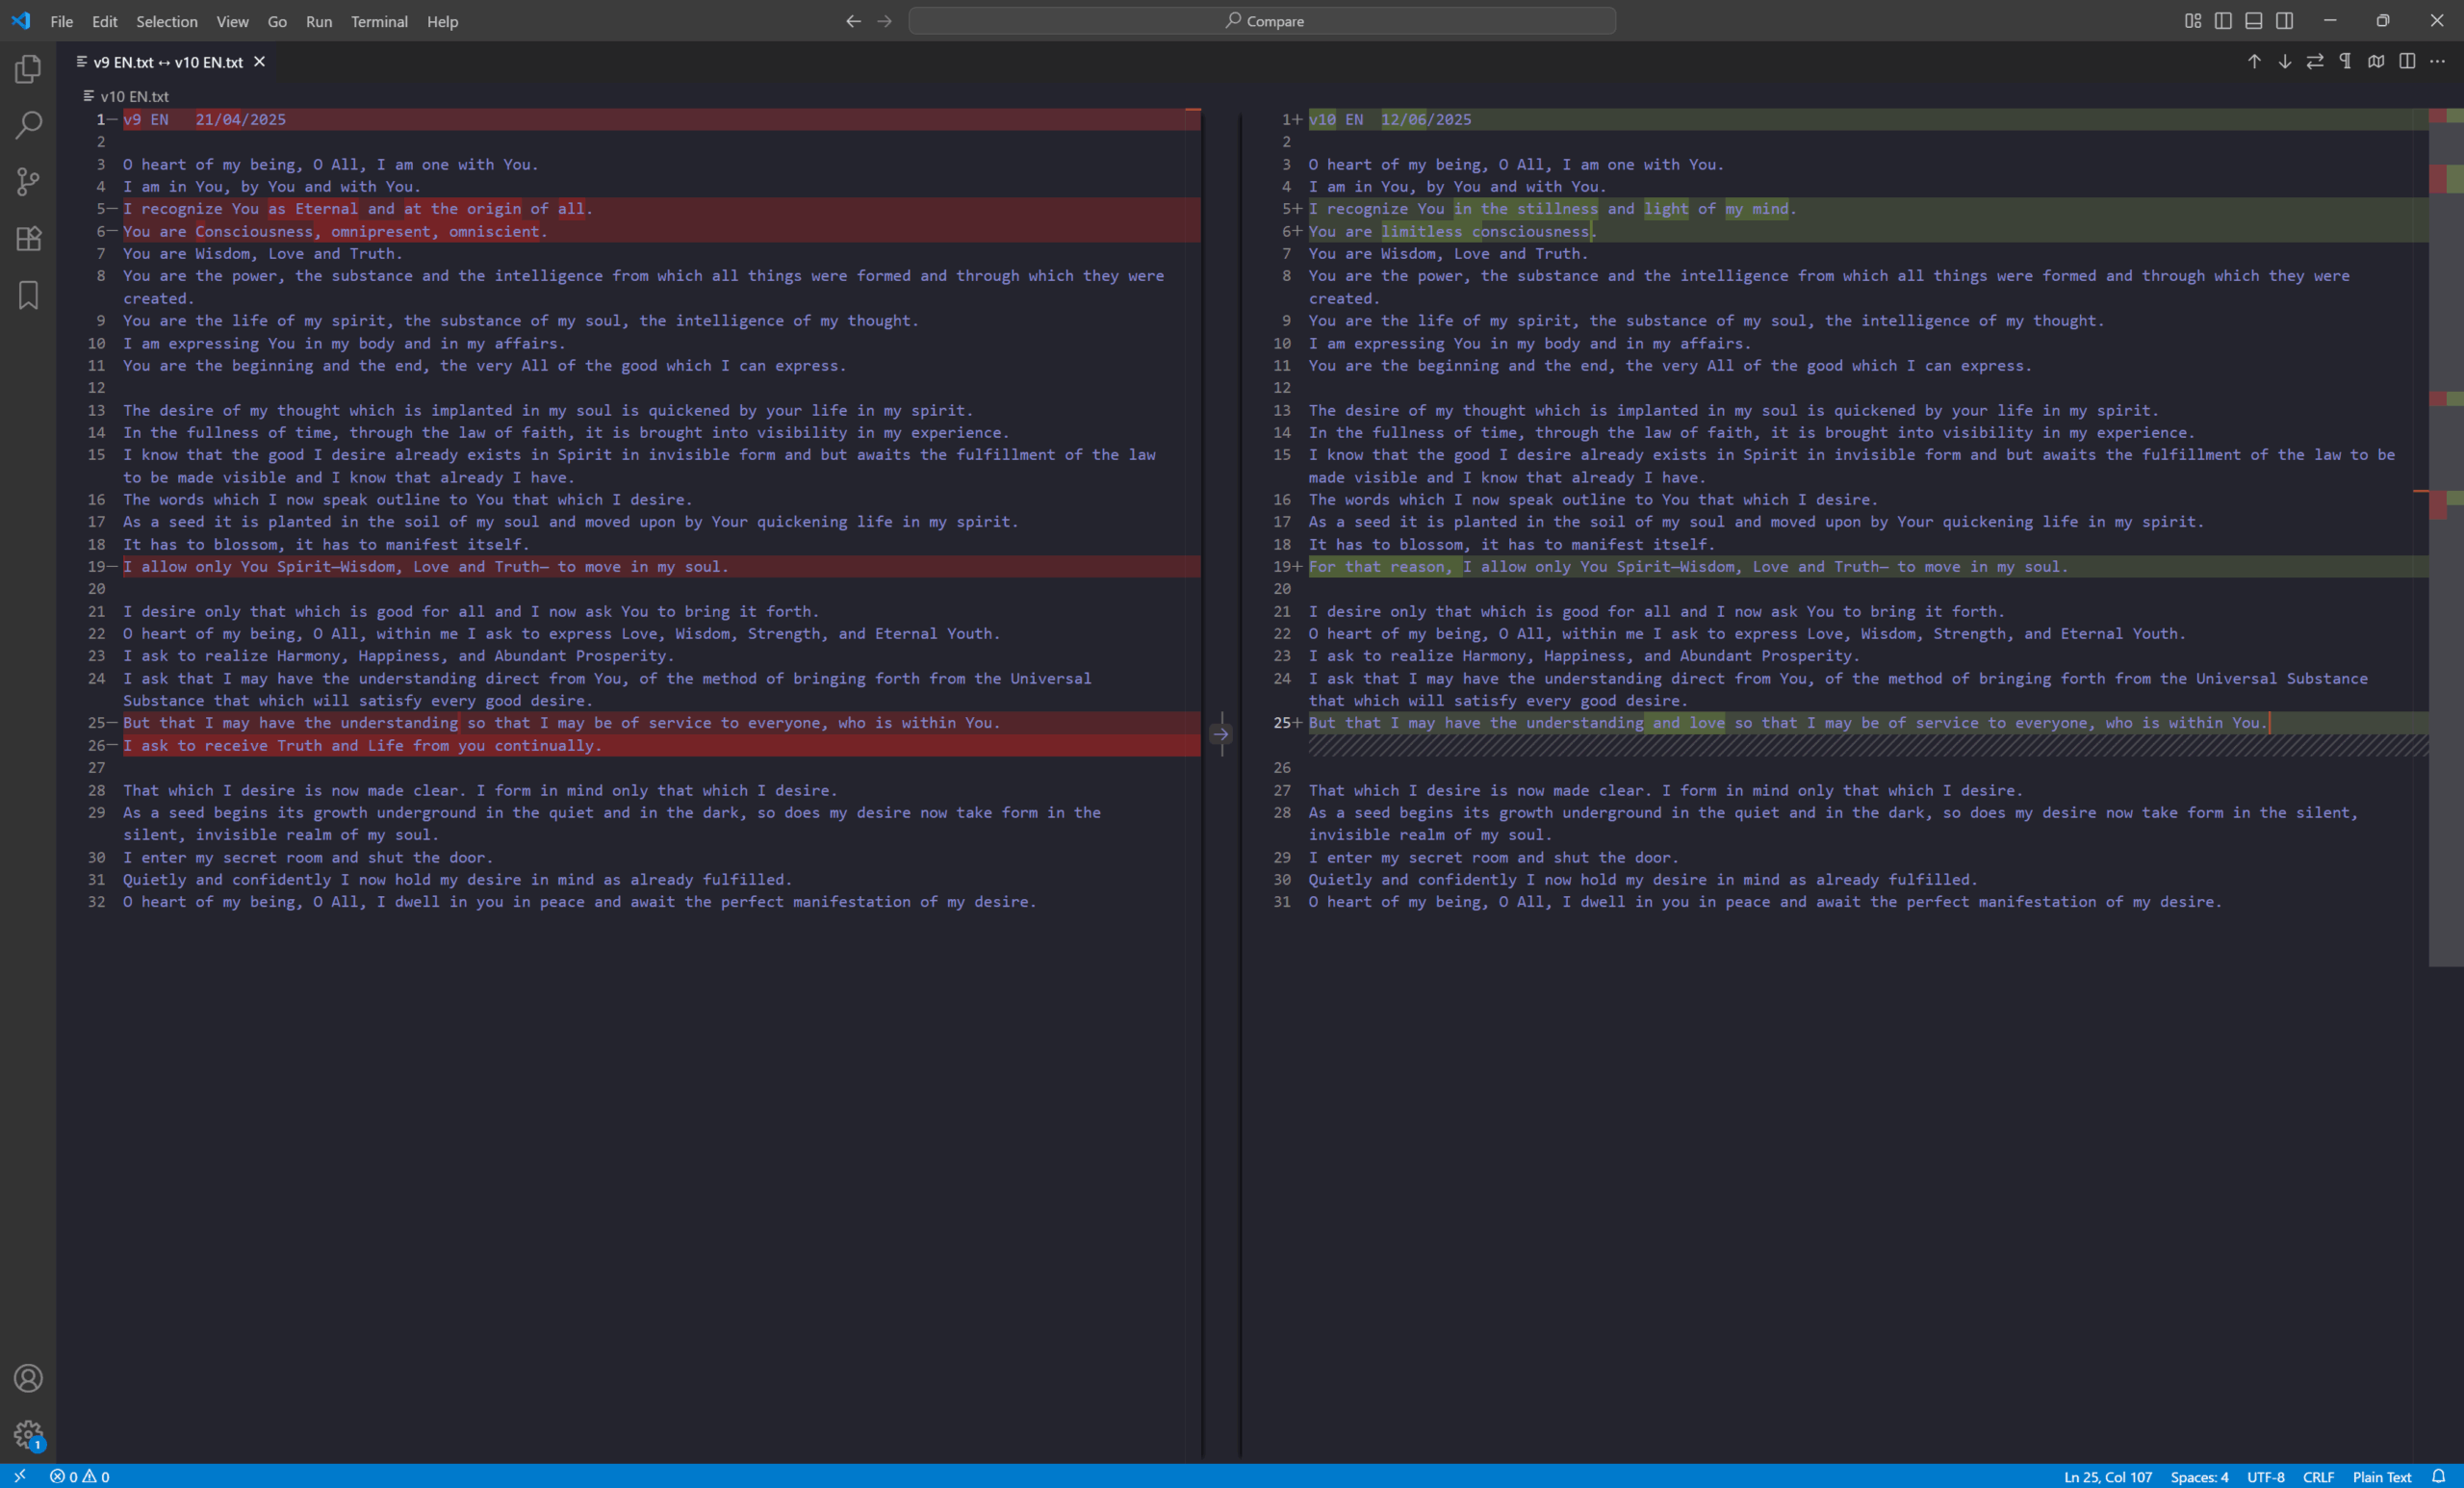This screenshot has width=2464, height=1488.
Task: Click the diff overview ruler slider
Action: pos(2446,536)
